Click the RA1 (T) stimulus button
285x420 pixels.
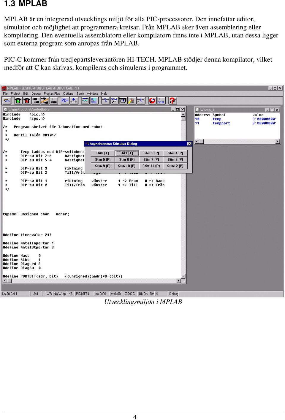[127, 153]
